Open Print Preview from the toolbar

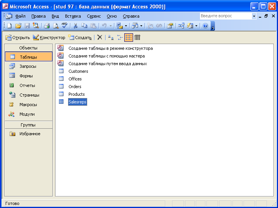(x=56, y=26)
